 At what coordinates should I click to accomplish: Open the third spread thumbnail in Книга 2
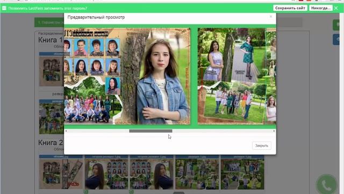(152, 172)
